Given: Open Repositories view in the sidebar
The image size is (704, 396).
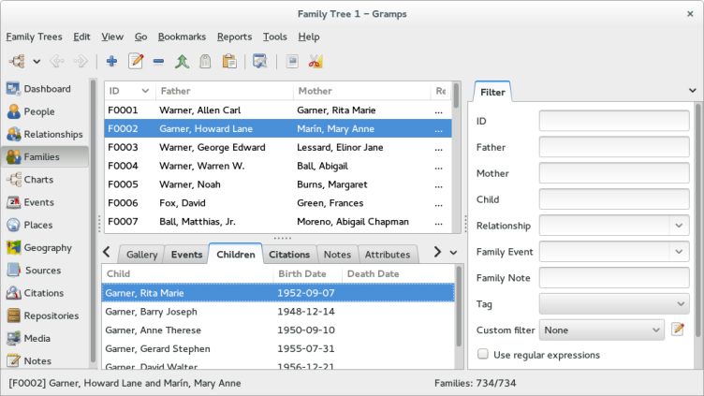Looking at the screenshot, I should tap(43, 315).
